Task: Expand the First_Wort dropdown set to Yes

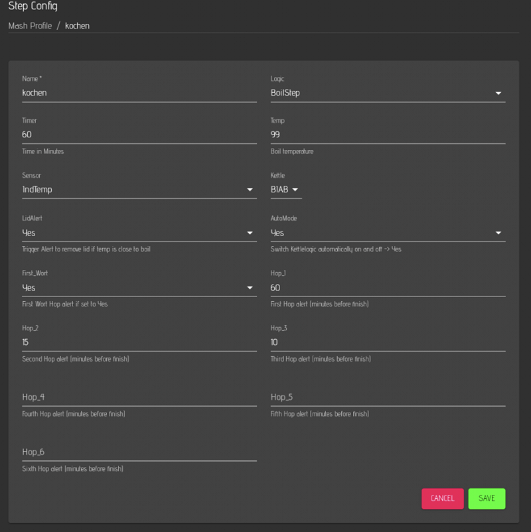Action: point(139,288)
